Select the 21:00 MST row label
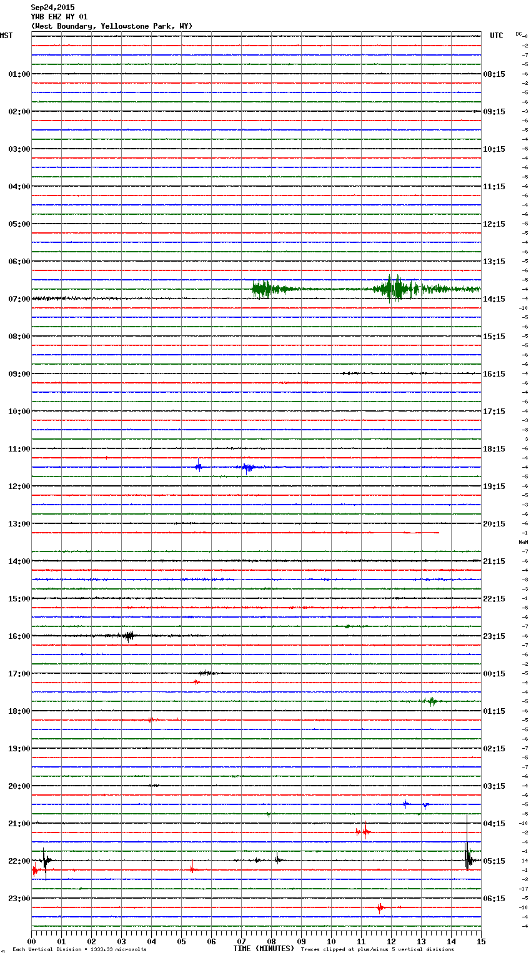The width and height of the screenshot is (531, 958). (x=19, y=824)
